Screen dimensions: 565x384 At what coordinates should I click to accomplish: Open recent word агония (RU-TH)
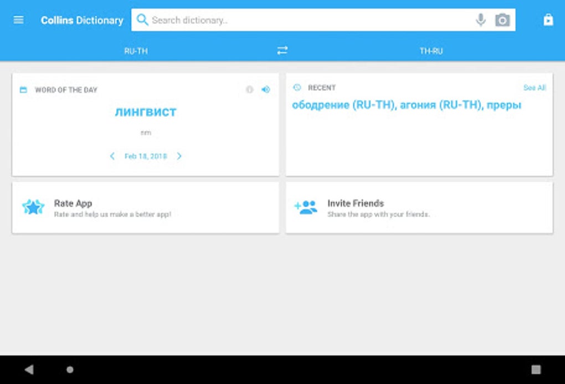pos(441,105)
